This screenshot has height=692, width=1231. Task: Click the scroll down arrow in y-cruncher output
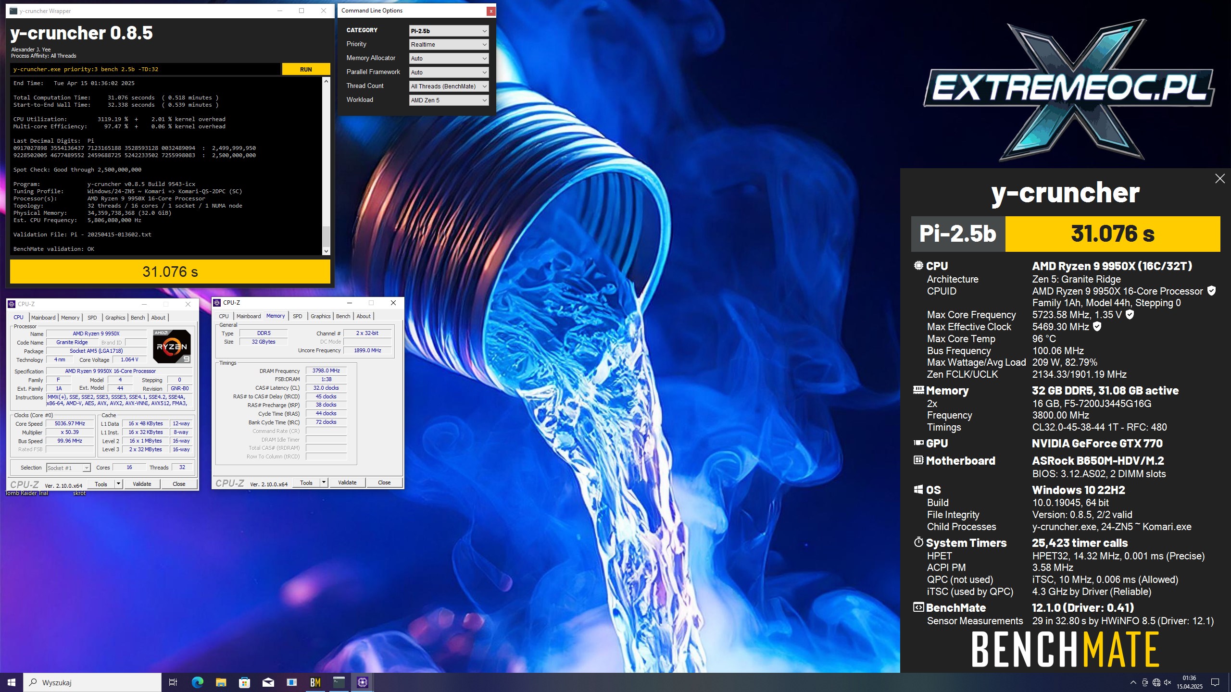tap(326, 251)
